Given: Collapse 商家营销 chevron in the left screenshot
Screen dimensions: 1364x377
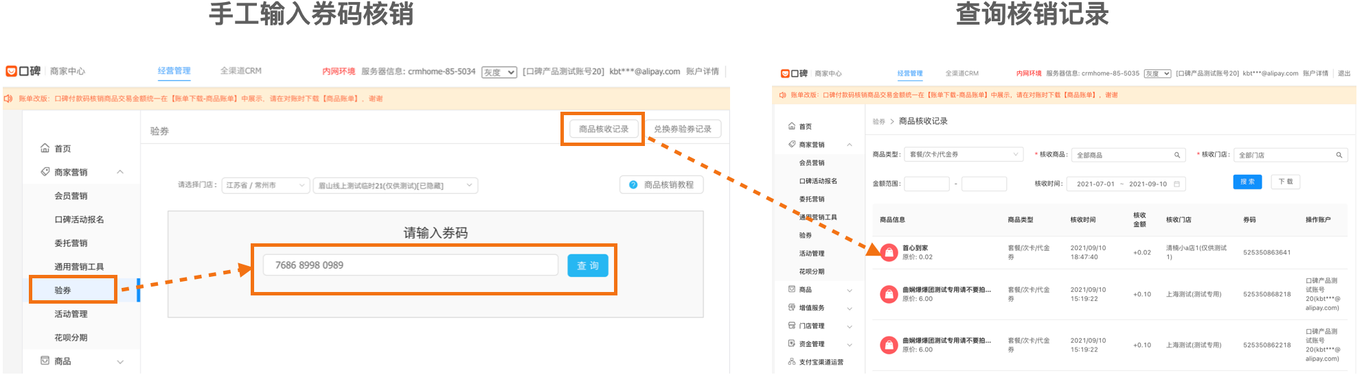Looking at the screenshot, I should 120,172.
